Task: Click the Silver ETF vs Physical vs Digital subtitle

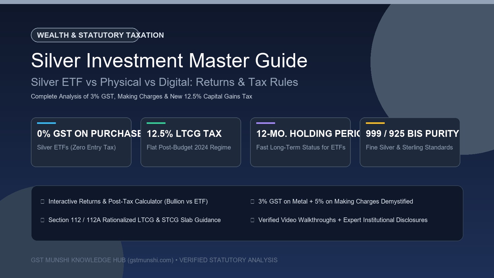Action: [165, 82]
